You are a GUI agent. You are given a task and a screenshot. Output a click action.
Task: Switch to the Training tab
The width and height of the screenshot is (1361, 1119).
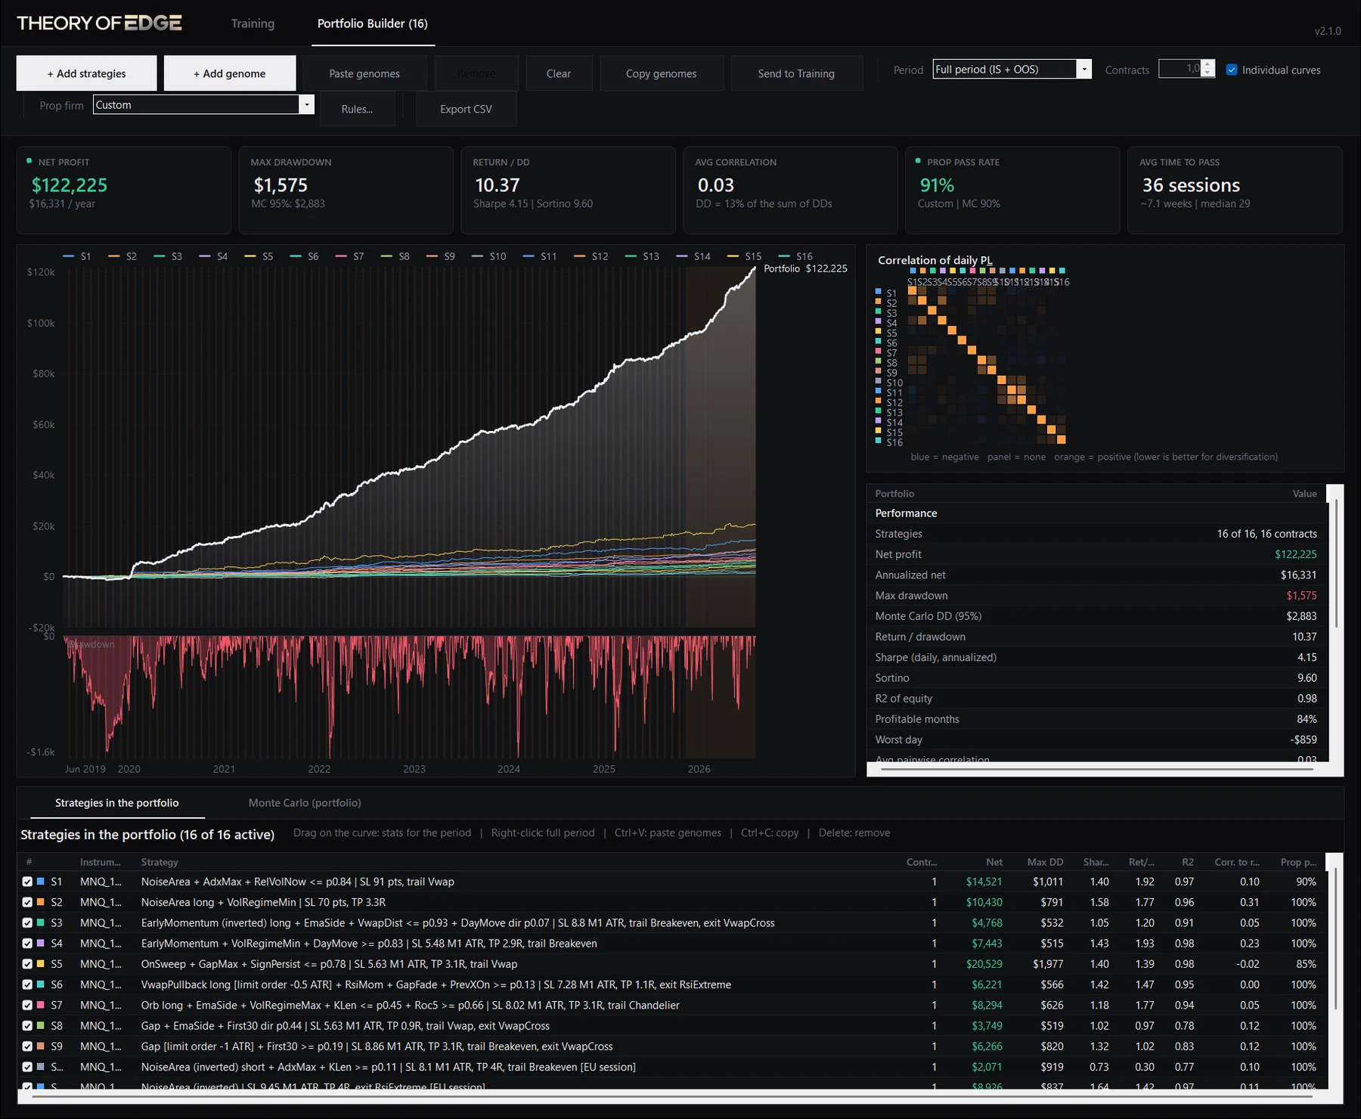coord(253,23)
